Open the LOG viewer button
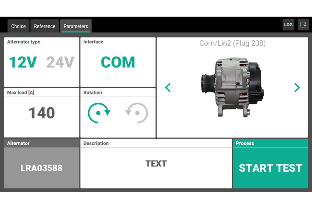This screenshot has width=312, height=208. point(288,25)
